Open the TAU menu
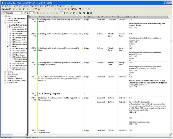Screen dimensions: 173x139 (68, 6)
